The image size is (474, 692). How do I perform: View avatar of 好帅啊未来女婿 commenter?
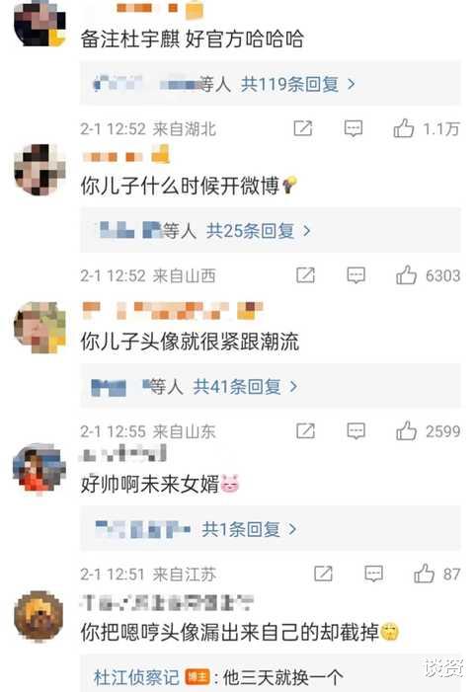coord(39,469)
